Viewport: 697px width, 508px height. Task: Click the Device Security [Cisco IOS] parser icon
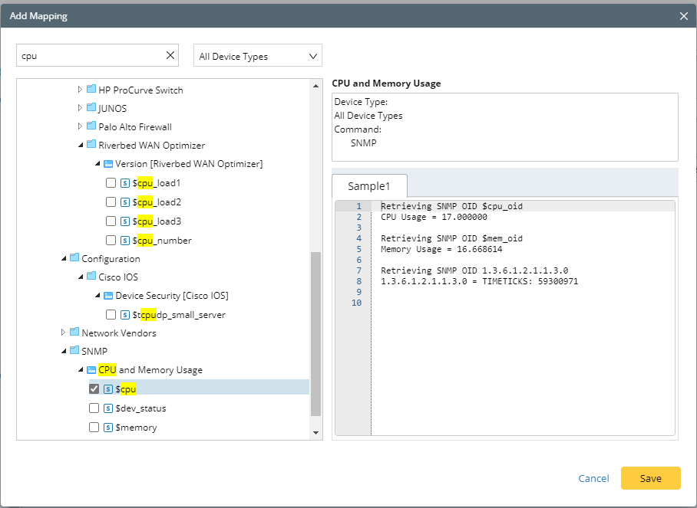(x=108, y=296)
